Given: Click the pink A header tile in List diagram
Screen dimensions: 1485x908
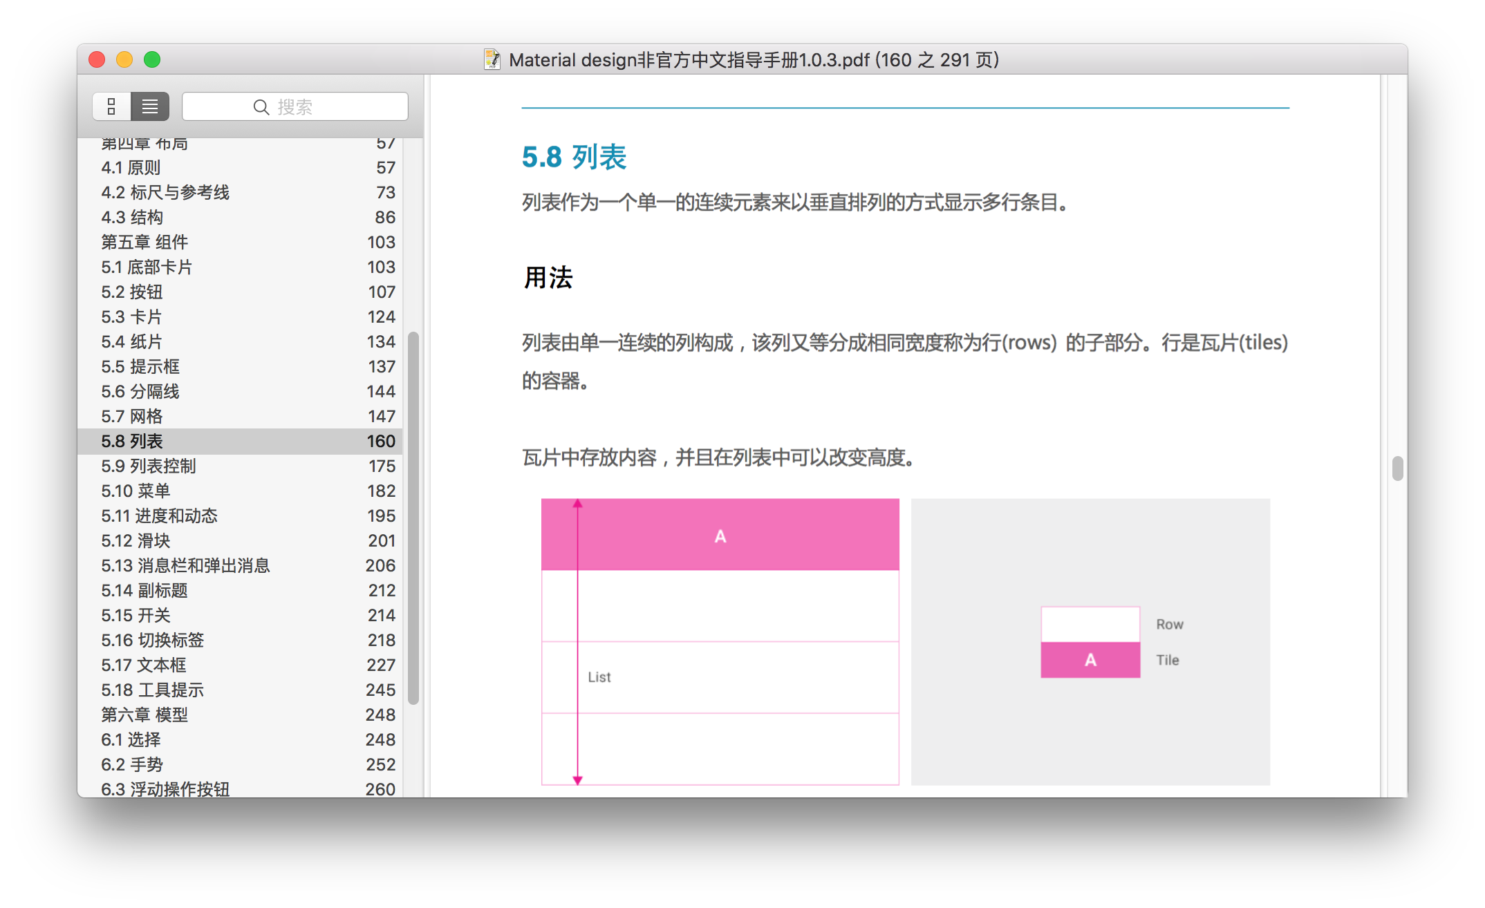Looking at the screenshot, I should [x=720, y=536].
